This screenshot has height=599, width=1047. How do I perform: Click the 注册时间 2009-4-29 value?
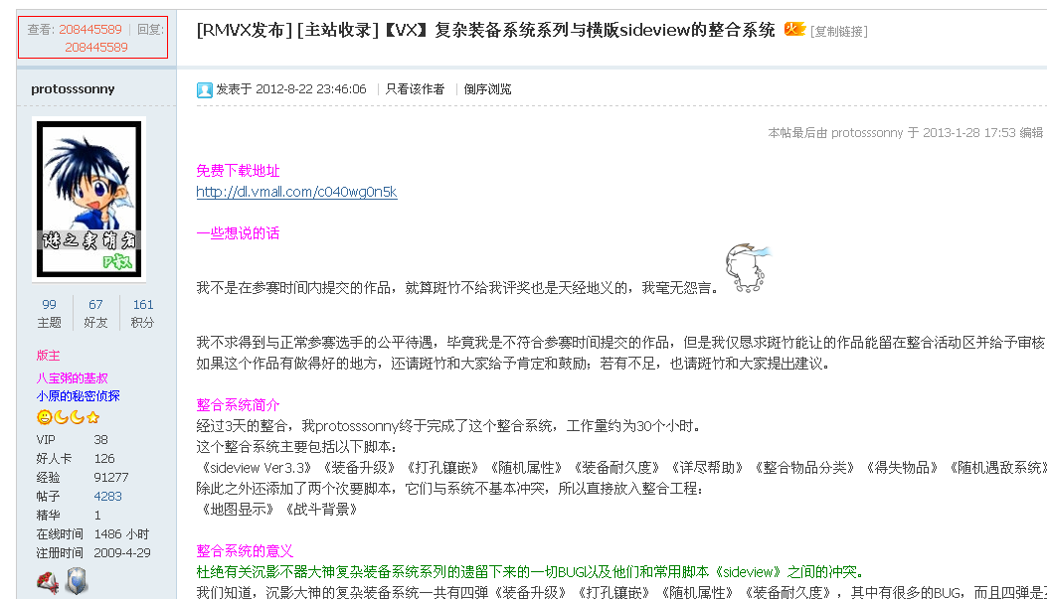[x=122, y=553]
